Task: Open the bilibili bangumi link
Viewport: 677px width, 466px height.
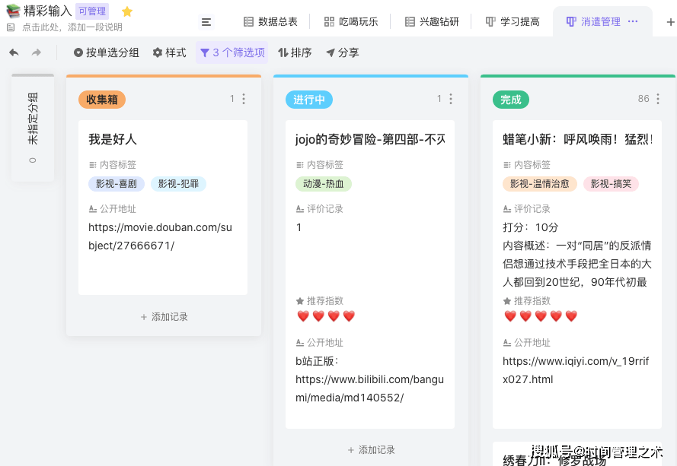Action: tap(369, 388)
